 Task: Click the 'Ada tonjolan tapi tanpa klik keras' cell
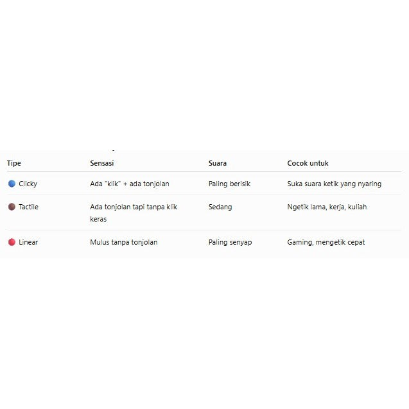[134, 213]
